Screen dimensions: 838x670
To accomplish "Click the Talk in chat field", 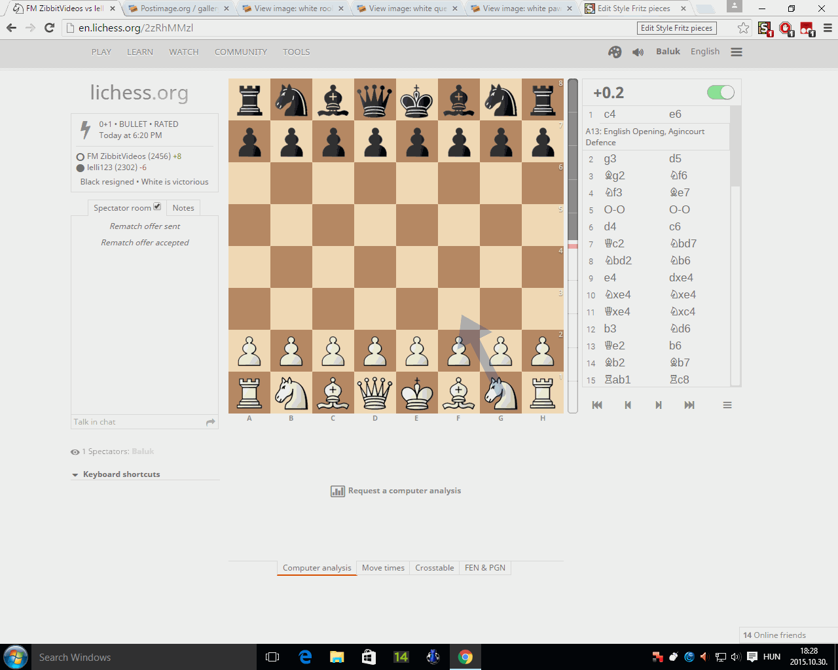I will click(x=138, y=422).
